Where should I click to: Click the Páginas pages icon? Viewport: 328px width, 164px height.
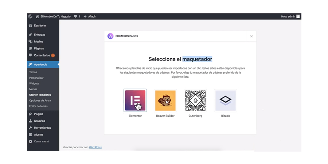[x=30, y=48]
